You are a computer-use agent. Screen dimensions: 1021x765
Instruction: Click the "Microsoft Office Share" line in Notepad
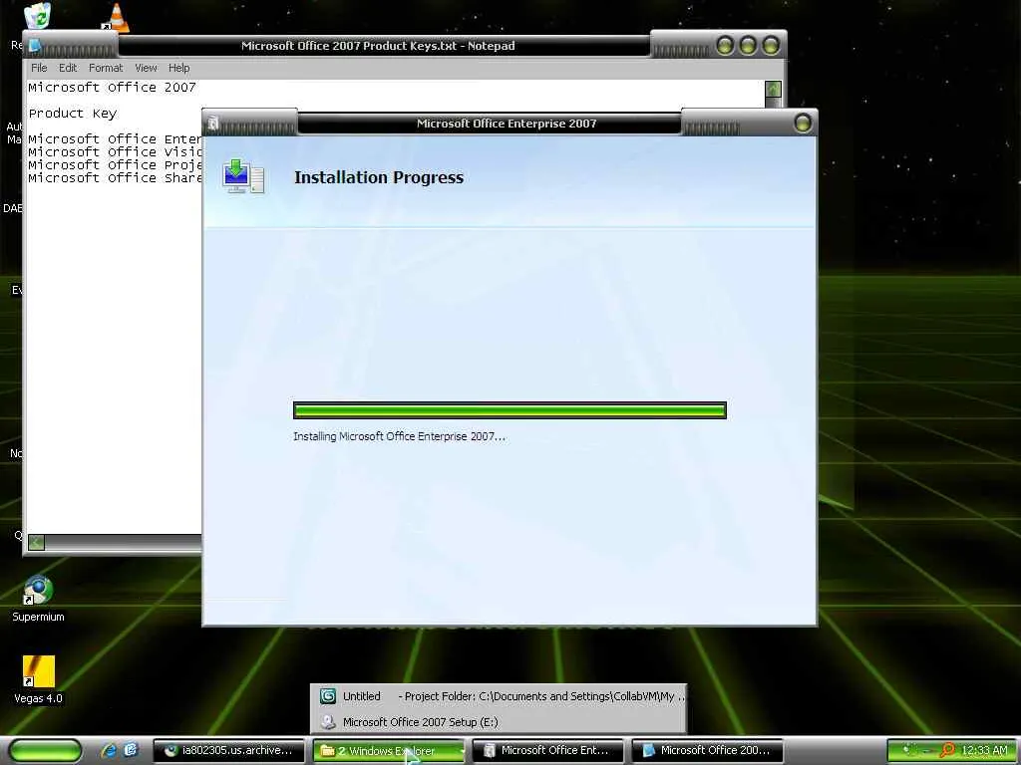click(x=115, y=178)
